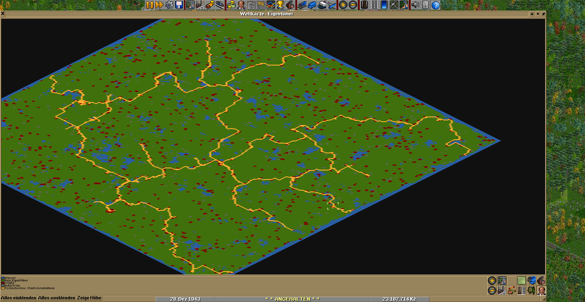This screenshot has height=302, width=585.
Task: Open game options gear menu
Action: [169, 5]
